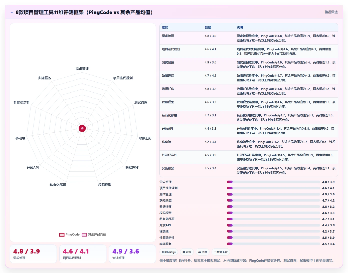Open the 4.6 / 4.1 项目迭代规划 stat card
Screen dimensions: 348x273
pyautogui.click(x=83, y=254)
